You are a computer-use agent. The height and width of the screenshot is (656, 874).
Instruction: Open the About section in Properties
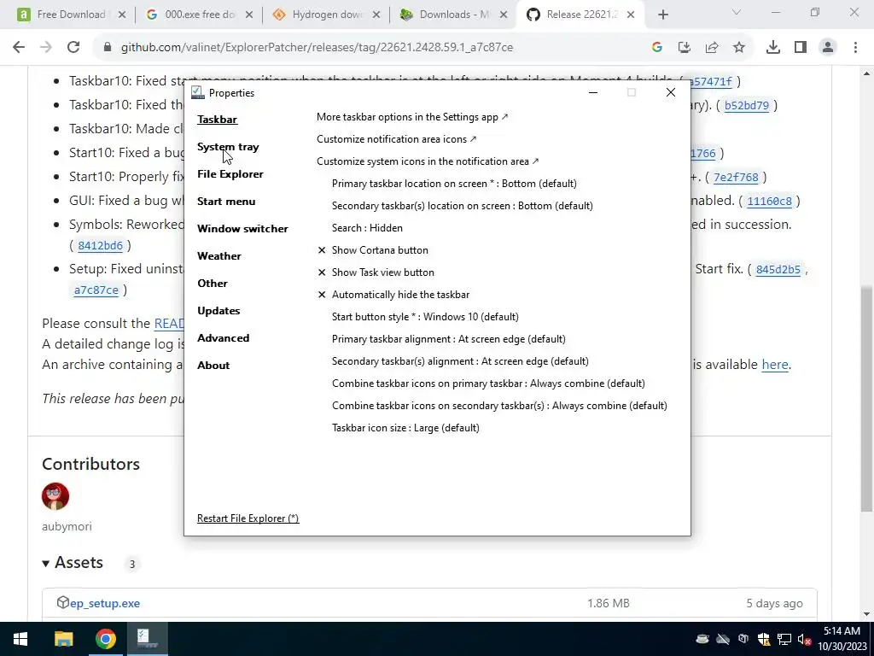(x=213, y=366)
